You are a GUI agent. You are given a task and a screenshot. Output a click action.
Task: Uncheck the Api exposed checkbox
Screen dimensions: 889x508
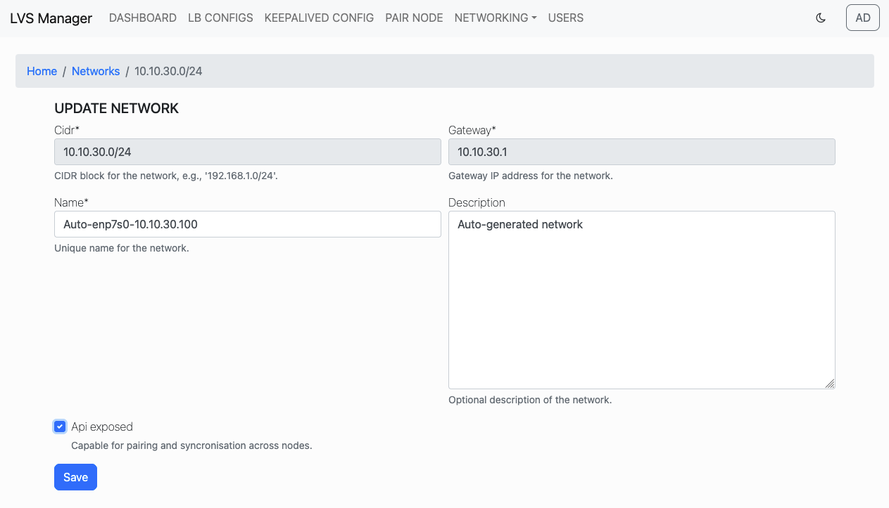(60, 426)
